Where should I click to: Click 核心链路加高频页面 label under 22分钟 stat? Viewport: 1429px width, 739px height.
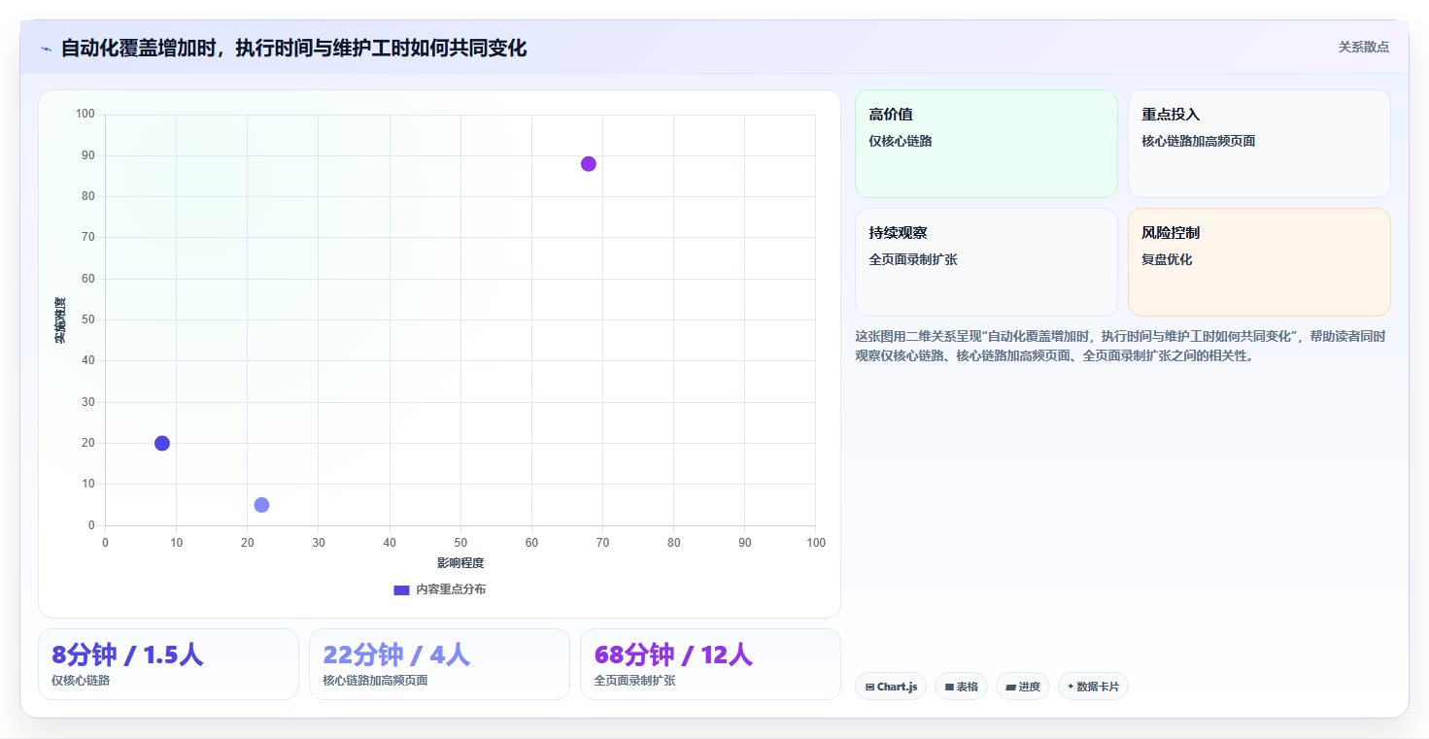point(375,681)
